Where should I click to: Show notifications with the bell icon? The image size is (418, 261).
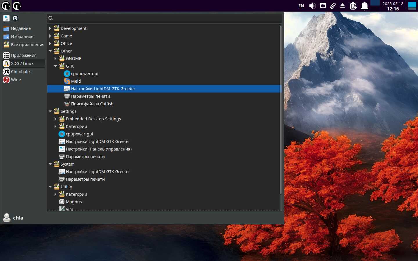tap(364, 6)
